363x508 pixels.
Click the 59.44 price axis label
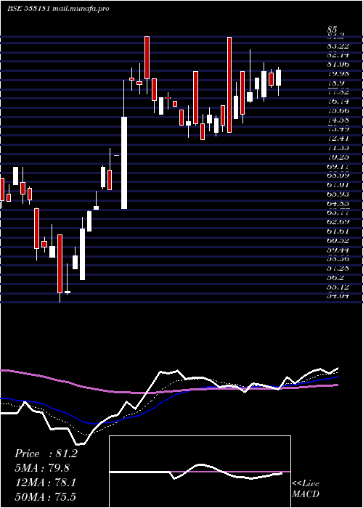338,250
